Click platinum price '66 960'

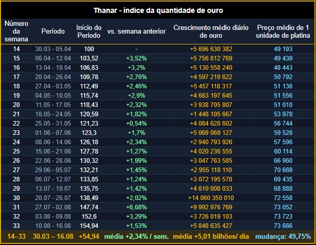point(283,161)
